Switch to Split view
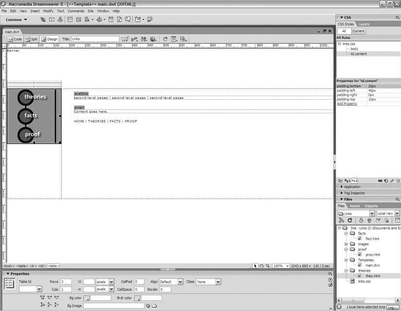401x311 pixels. coord(31,39)
